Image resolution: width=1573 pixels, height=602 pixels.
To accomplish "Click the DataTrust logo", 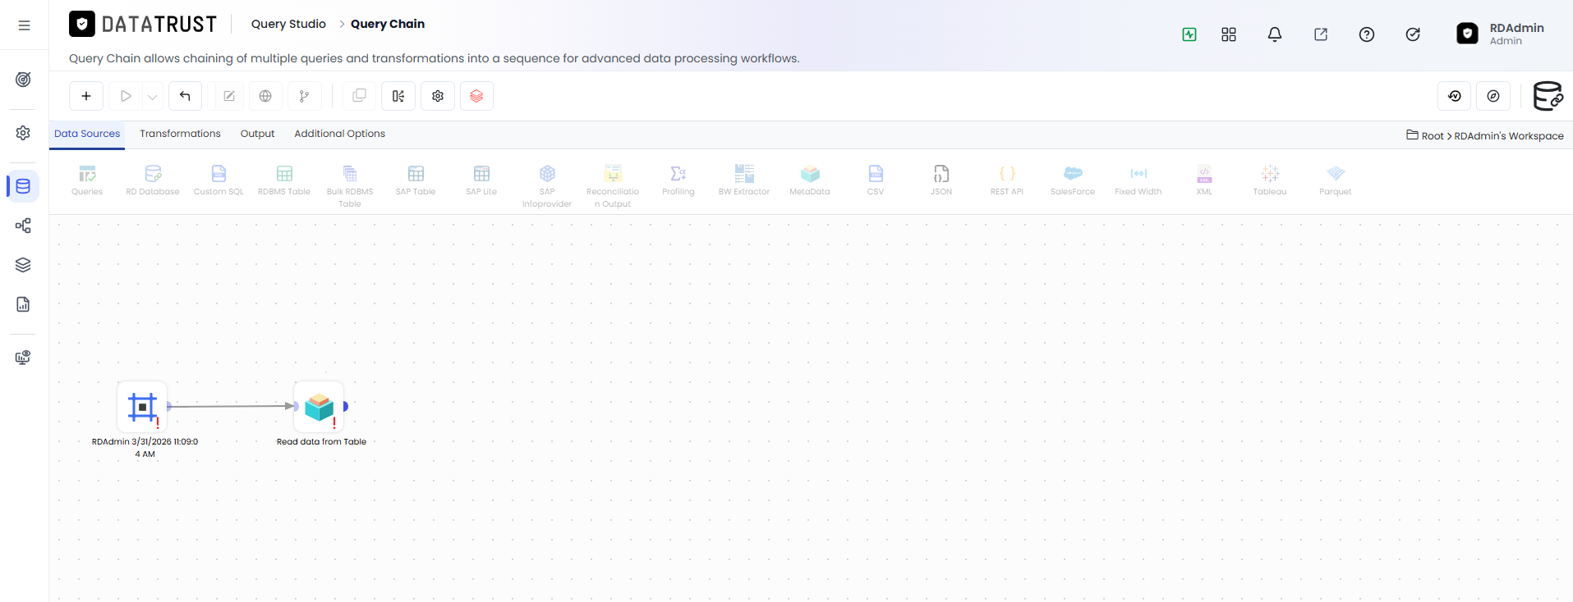I will (x=143, y=24).
